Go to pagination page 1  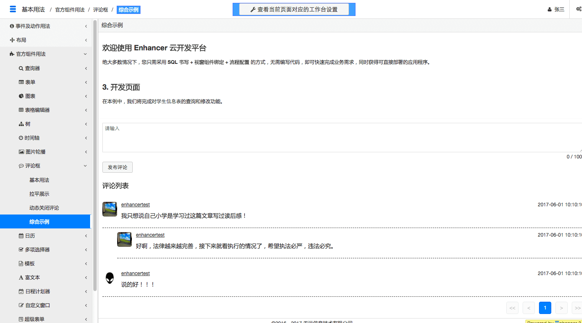tap(545, 308)
